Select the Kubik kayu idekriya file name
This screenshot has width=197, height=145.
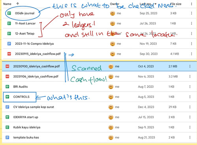[27, 127]
